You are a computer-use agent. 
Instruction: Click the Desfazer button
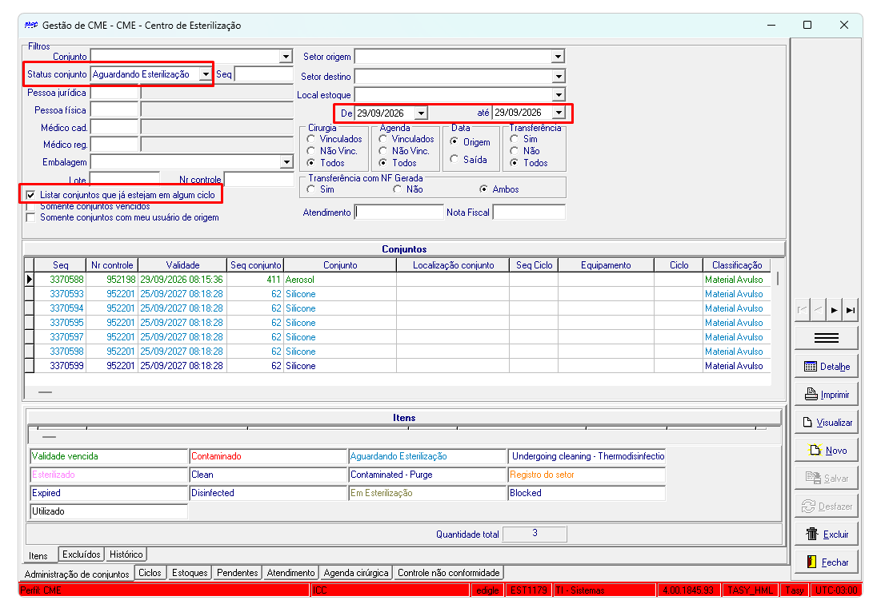[x=827, y=507]
